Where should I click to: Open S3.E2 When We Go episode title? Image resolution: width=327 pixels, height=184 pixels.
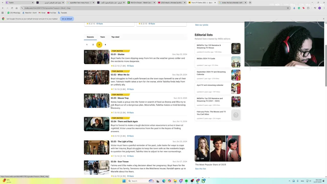[120, 75]
